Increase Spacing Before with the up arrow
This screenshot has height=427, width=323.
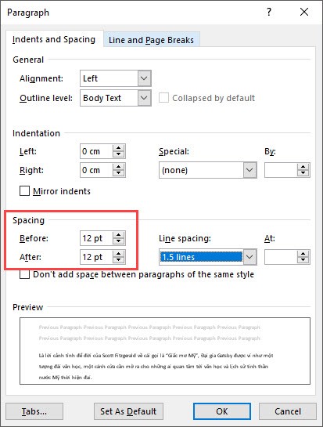(x=119, y=235)
